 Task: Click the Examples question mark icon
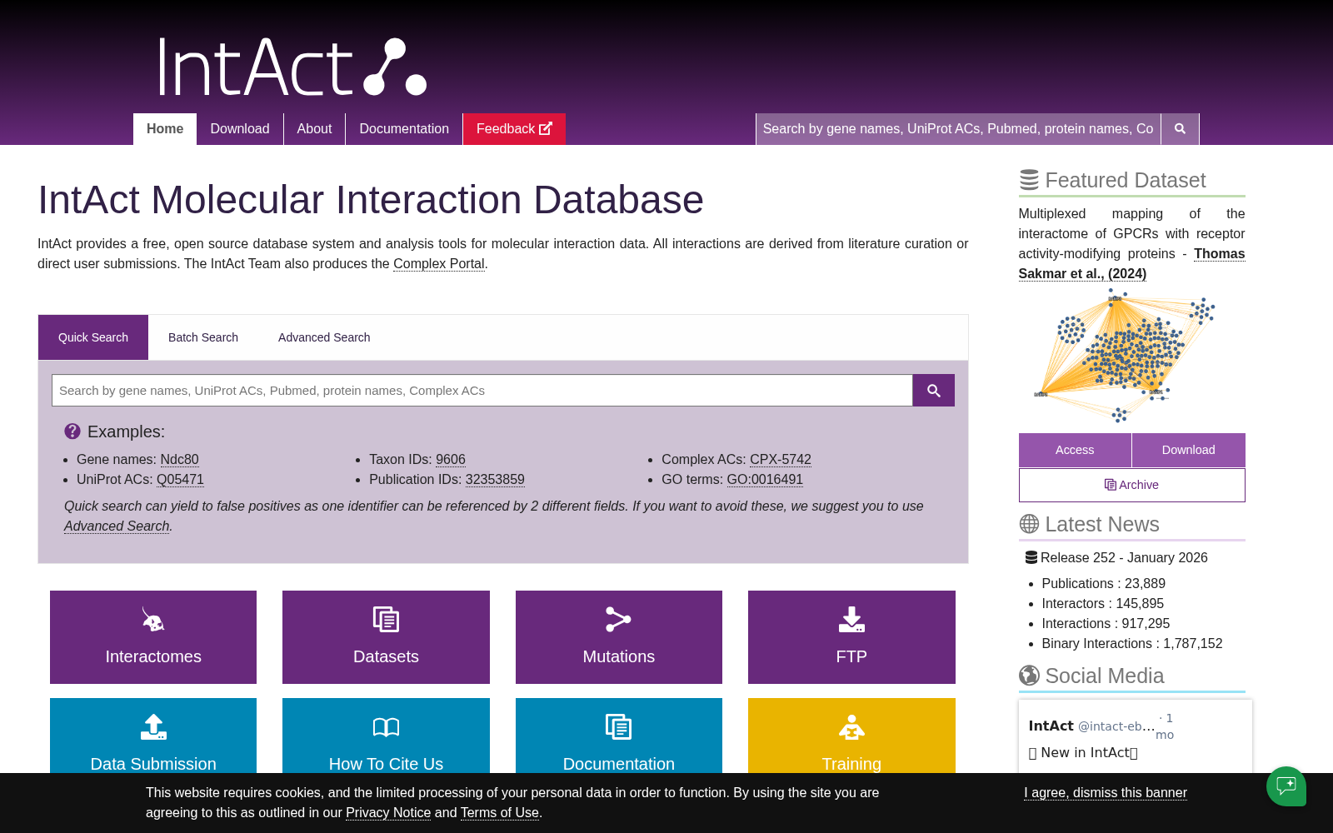click(x=72, y=431)
